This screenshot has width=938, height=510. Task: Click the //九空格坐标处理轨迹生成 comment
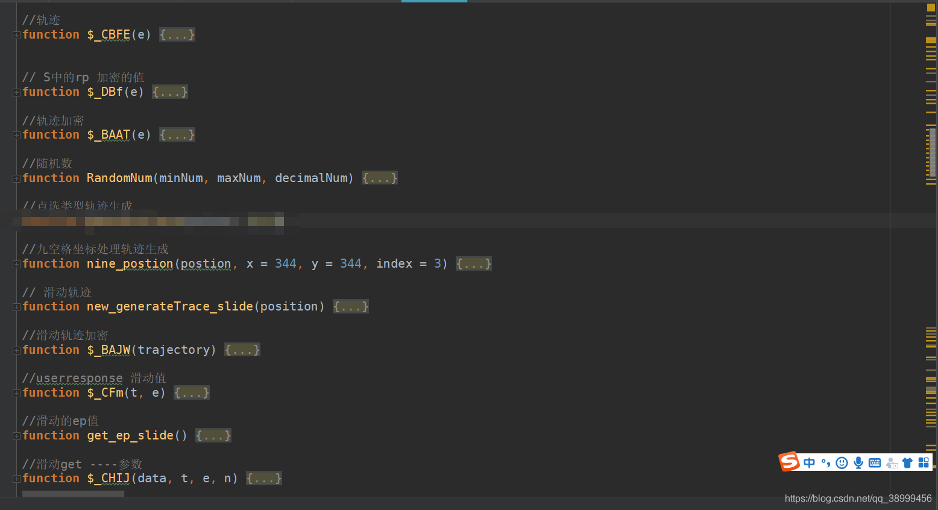pyautogui.click(x=96, y=249)
